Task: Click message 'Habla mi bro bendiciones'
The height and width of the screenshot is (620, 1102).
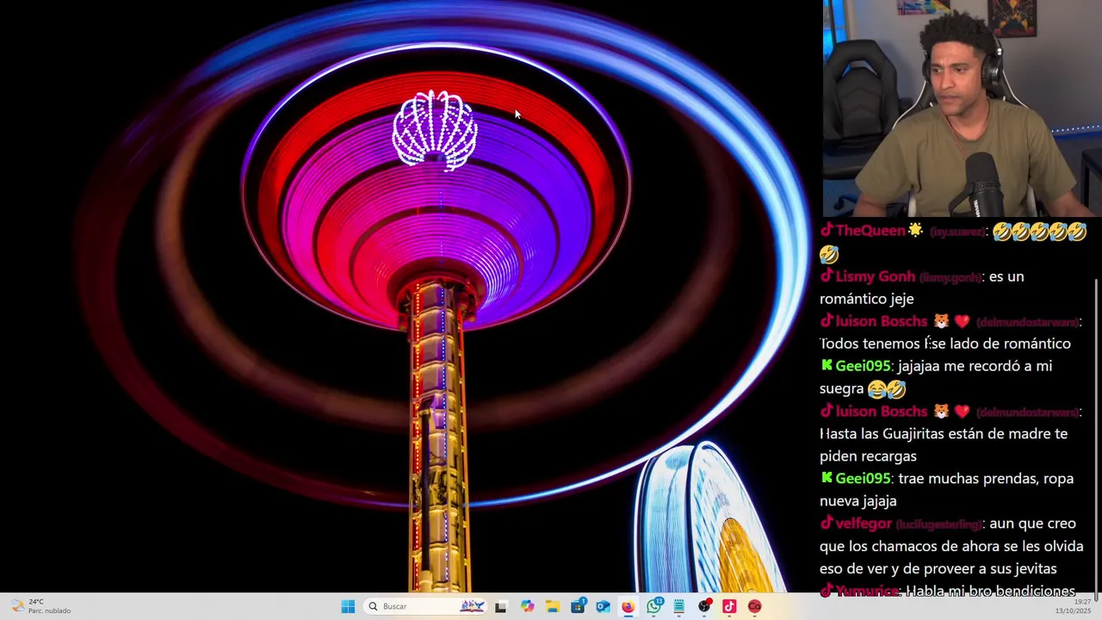Action: 991,591
